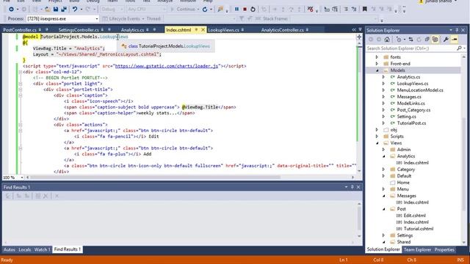Click the search magnifier in Solution Explorer

[x=459, y=48]
